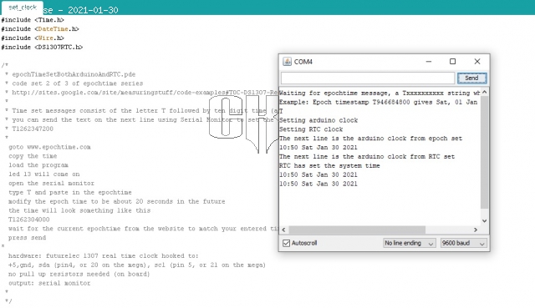Viewport: 535px width, 308px height.
Task: Click the 'no pull up resistors needed' line
Action: pos(79,274)
